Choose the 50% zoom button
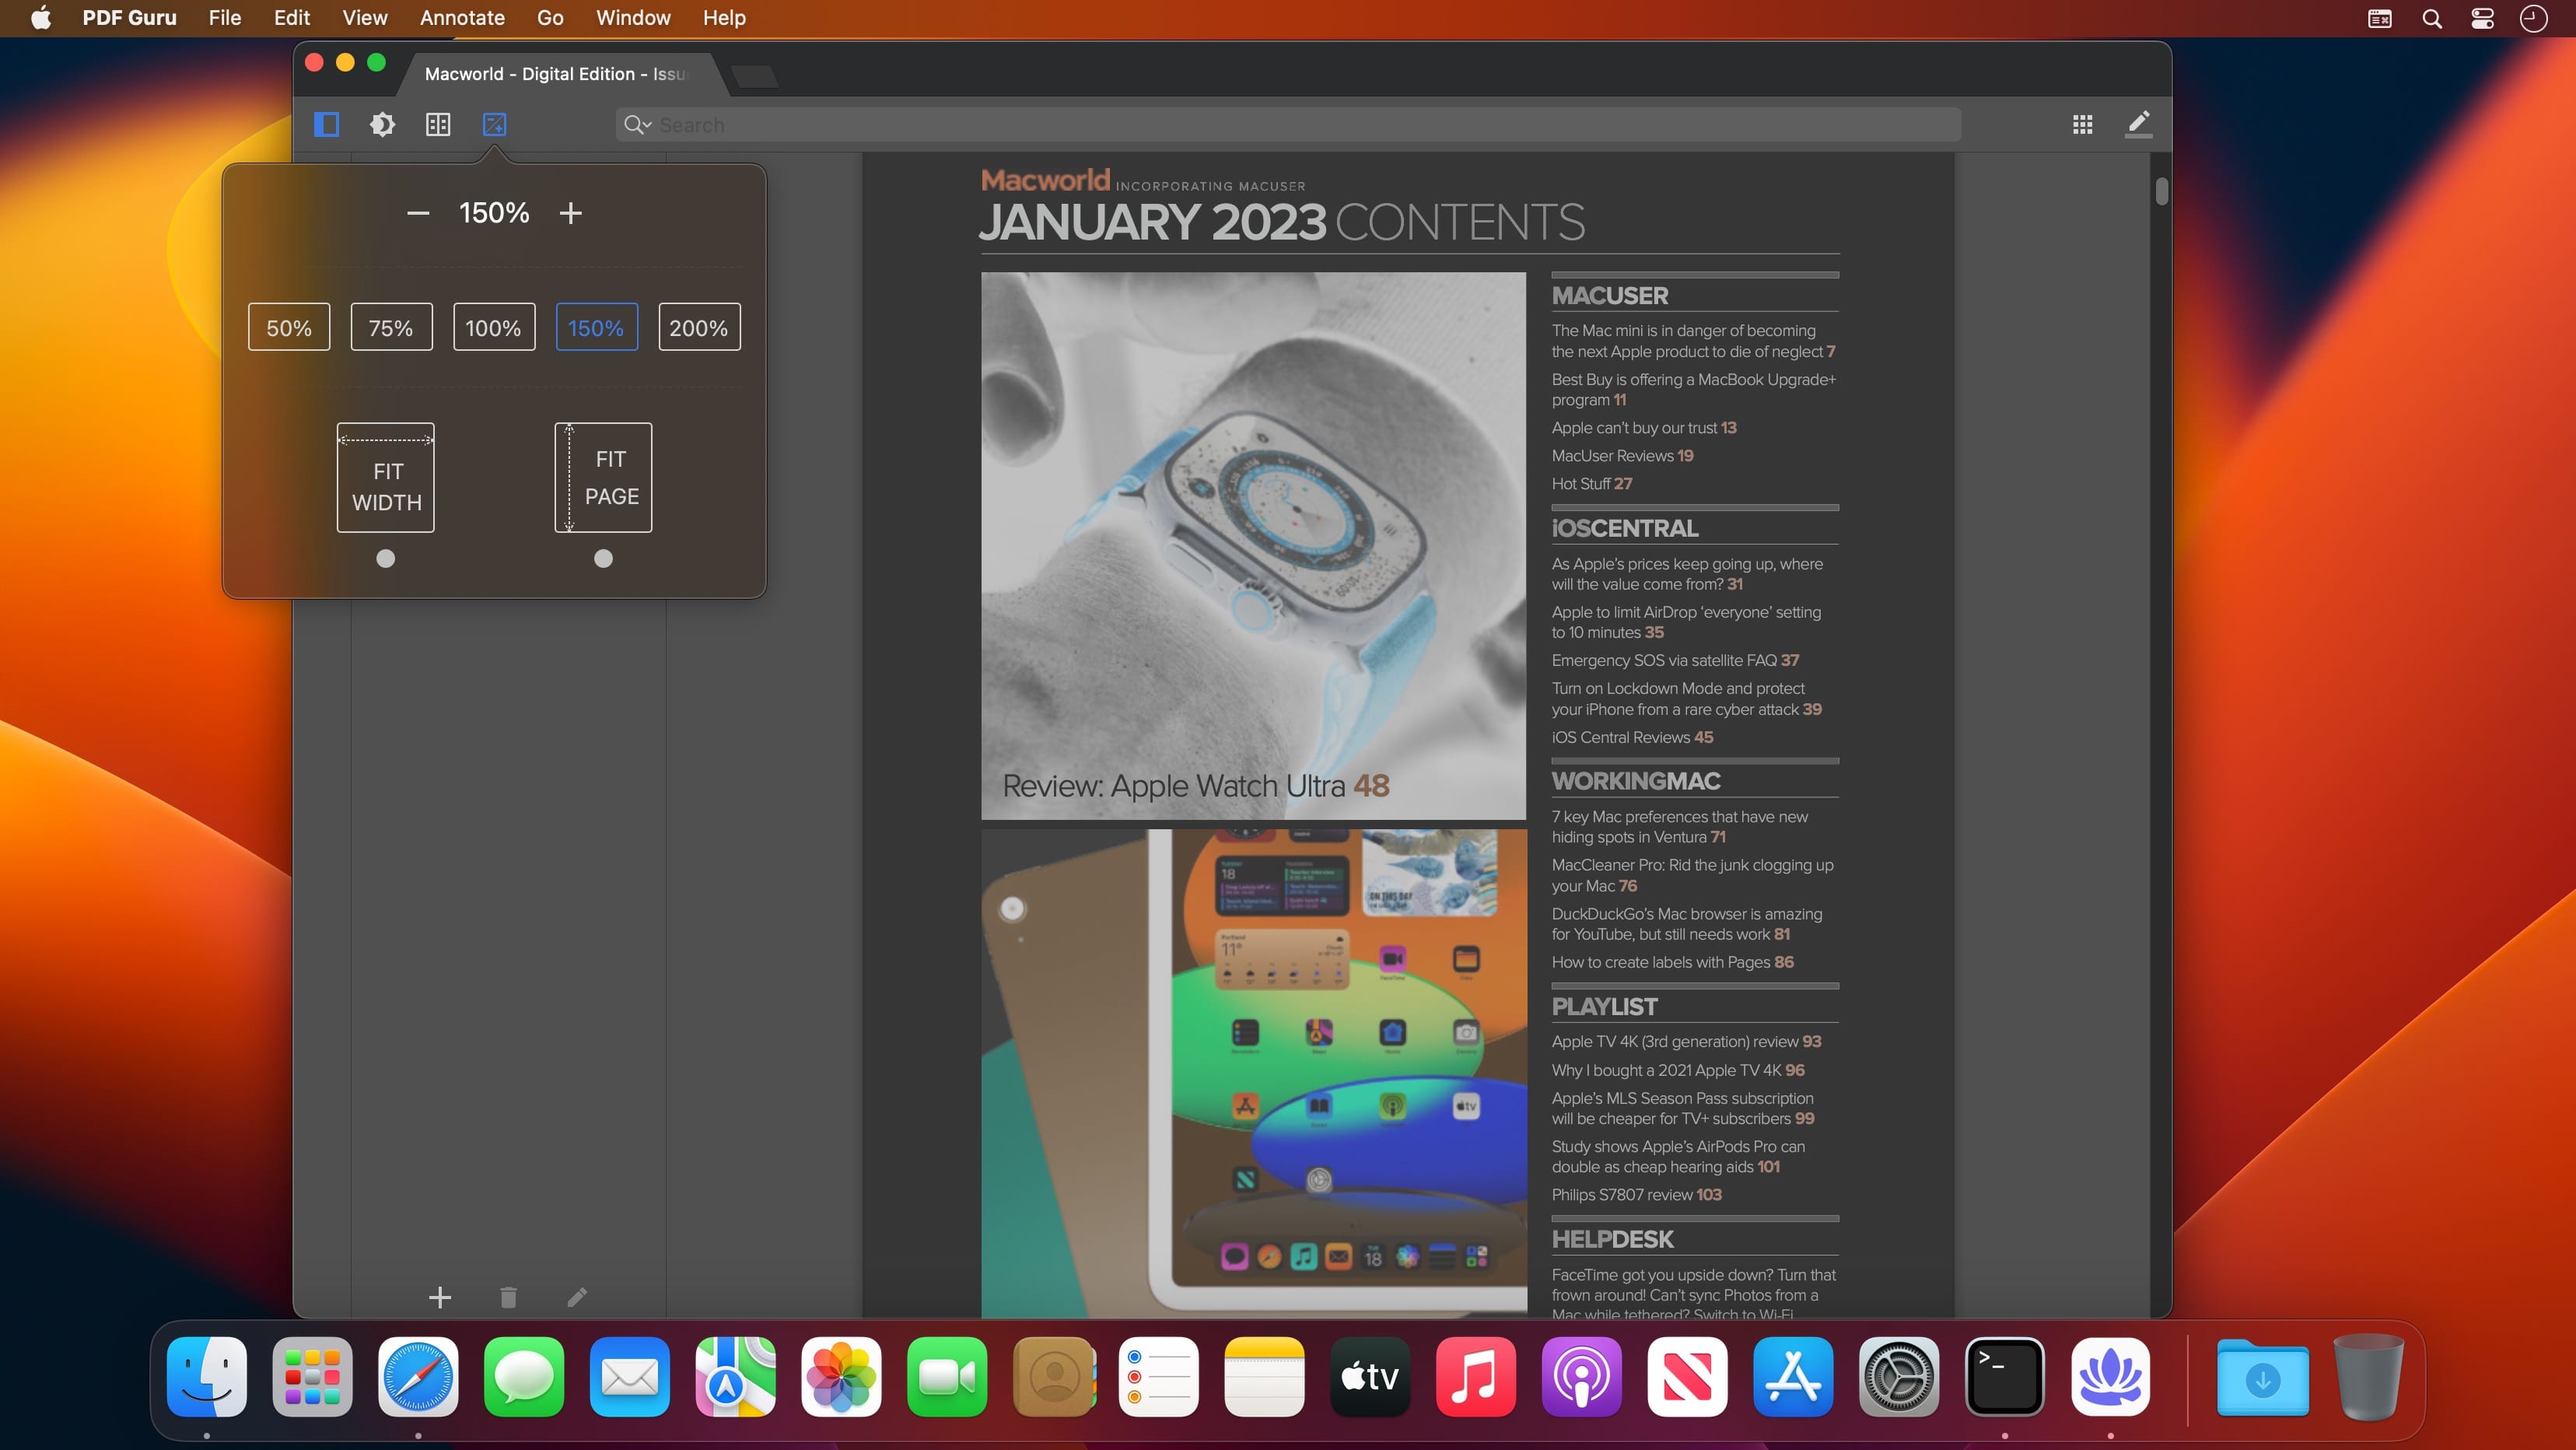Viewport: 2576px width, 1450px height. [x=289, y=328]
